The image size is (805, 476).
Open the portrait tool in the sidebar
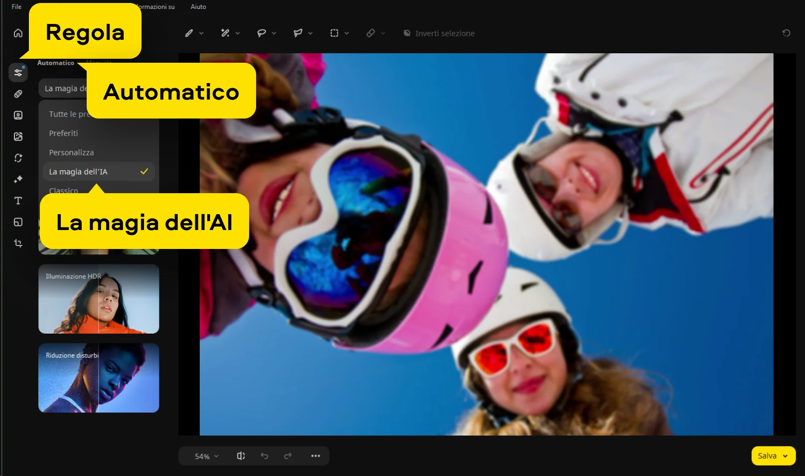[x=18, y=116]
